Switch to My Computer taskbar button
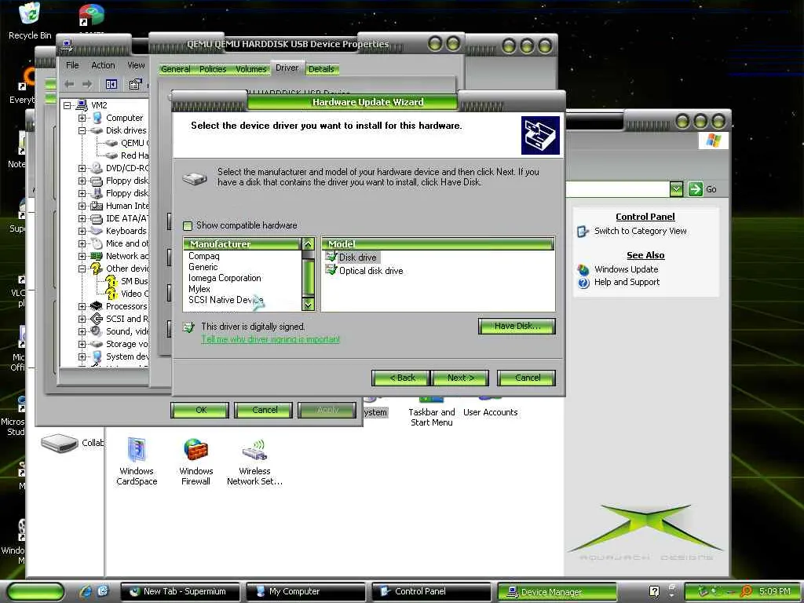Screen dimensions: 804x603 305,592
